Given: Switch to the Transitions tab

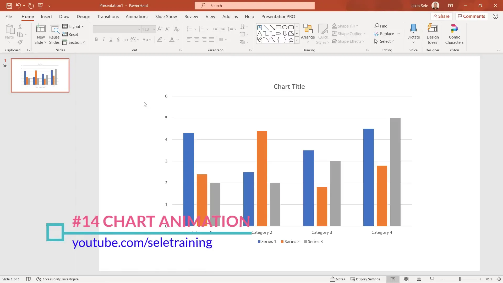Looking at the screenshot, I should pos(108,17).
